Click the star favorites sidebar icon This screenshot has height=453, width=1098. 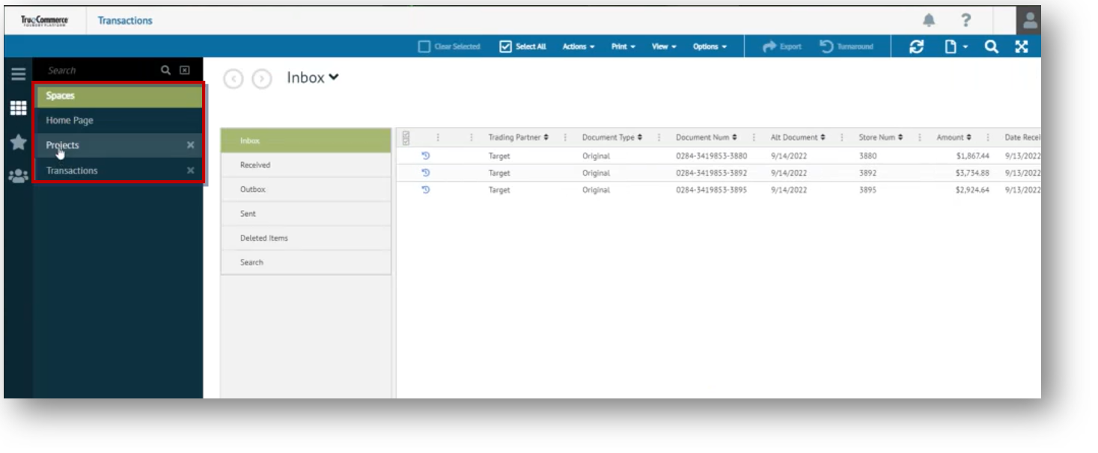[18, 142]
